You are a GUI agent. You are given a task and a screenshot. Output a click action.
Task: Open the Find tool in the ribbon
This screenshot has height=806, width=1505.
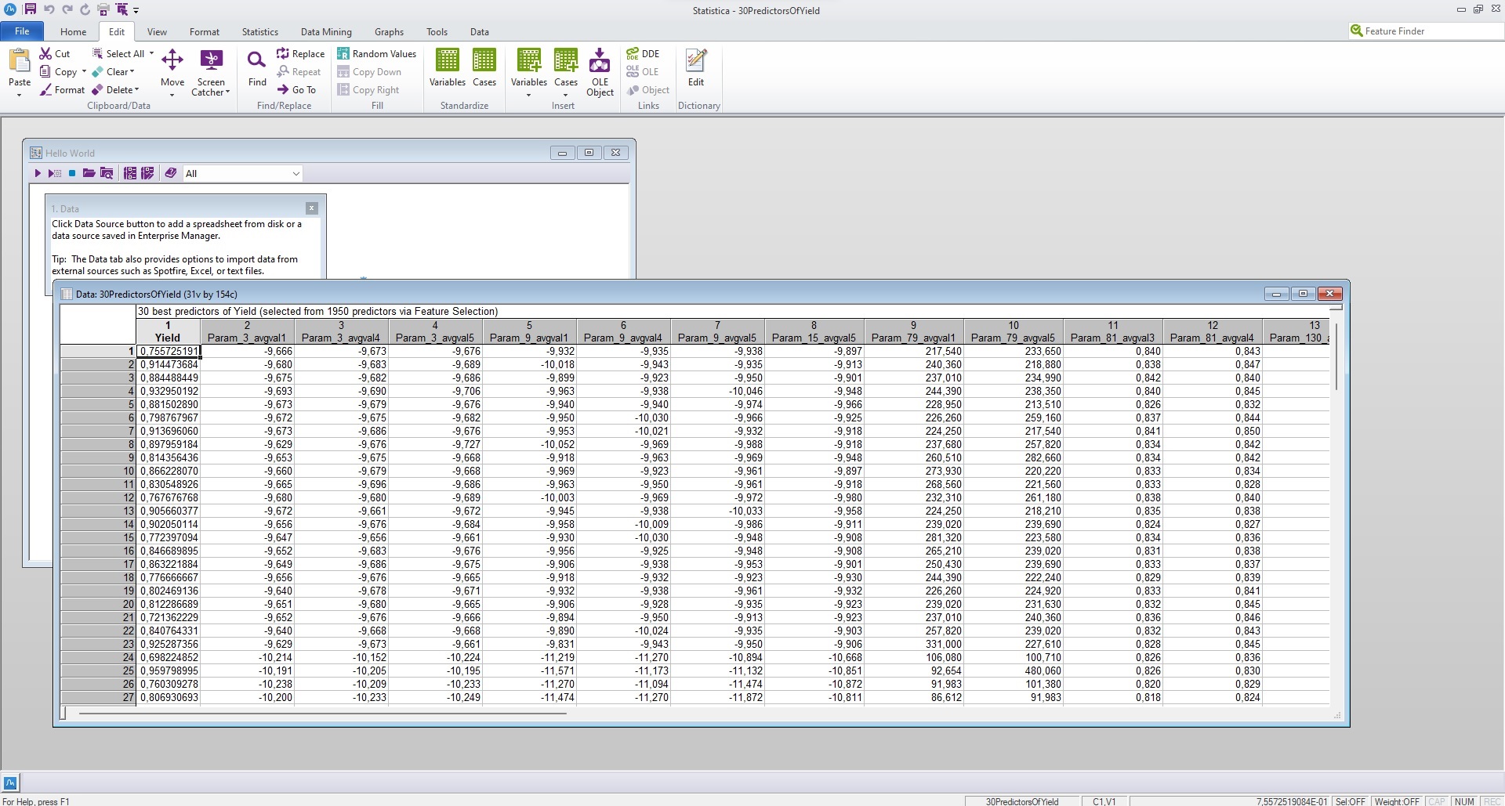(256, 68)
